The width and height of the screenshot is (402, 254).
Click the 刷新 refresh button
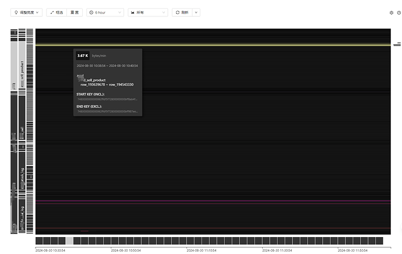[182, 12]
